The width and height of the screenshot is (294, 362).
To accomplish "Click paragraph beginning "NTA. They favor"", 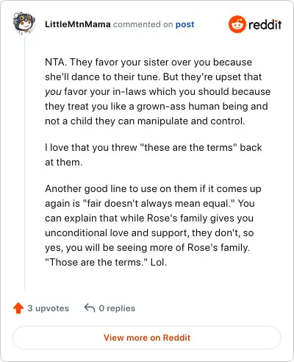I will pyautogui.click(x=158, y=91).
